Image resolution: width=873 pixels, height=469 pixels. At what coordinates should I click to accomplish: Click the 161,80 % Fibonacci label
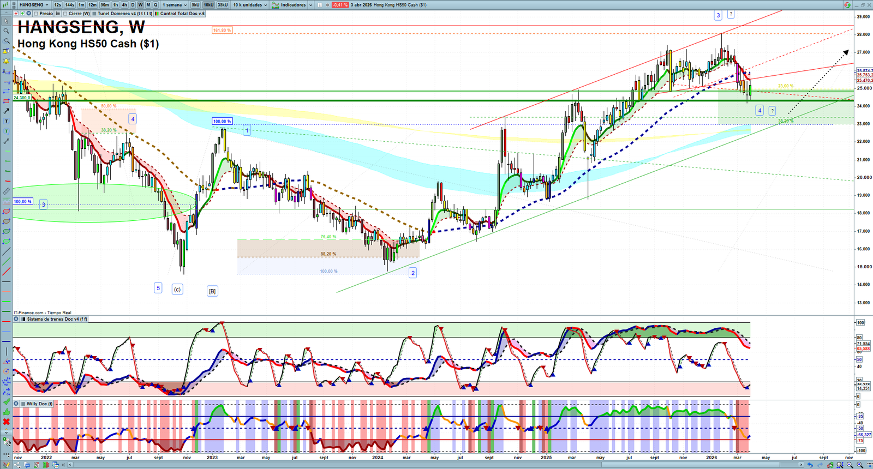[x=222, y=31]
